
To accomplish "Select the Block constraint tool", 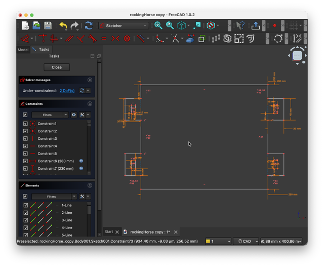I will pyautogui.click(x=127, y=39).
